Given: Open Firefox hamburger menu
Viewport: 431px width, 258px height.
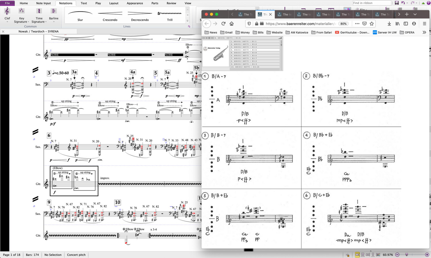Looking at the screenshot, I should point(424,24).
